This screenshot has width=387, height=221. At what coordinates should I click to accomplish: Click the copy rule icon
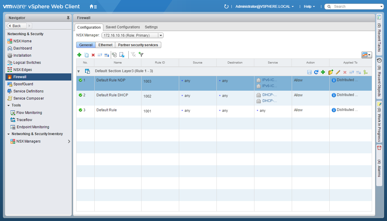pyautogui.click(x=86, y=55)
